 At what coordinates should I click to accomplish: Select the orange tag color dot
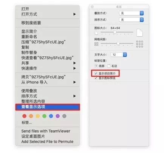click(x=31, y=116)
